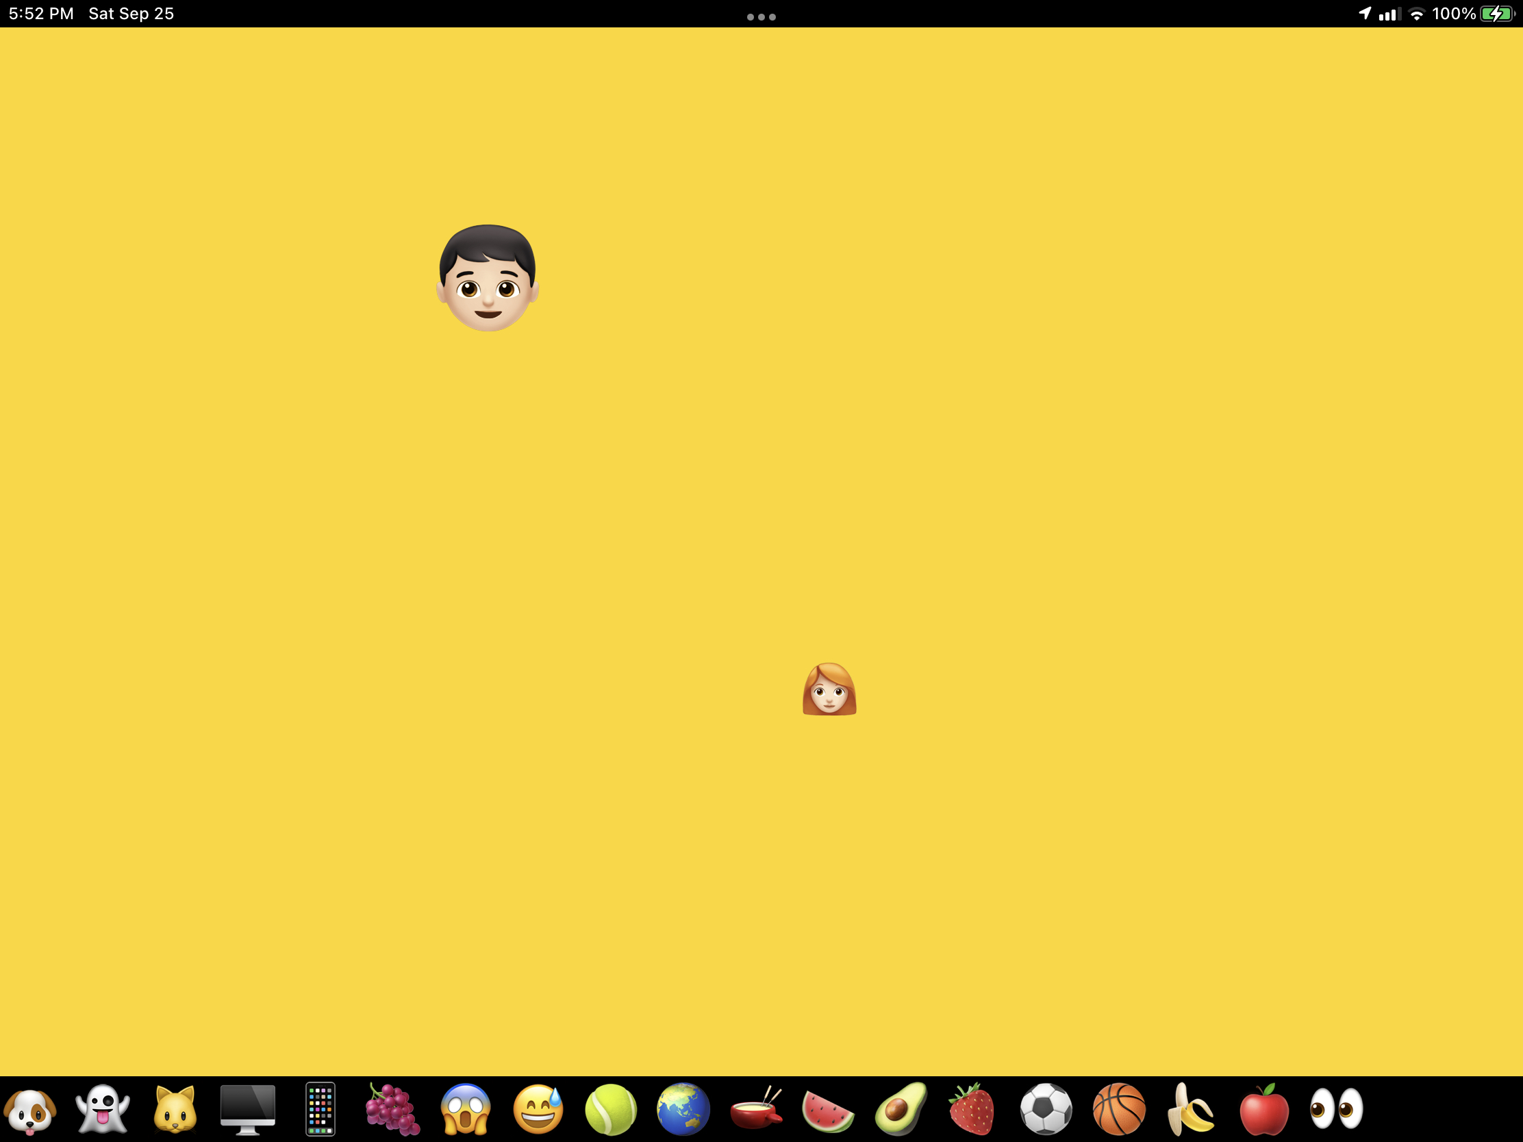Select the dog face emoji
Screen dimensions: 1523x1142
pos(29,1110)
